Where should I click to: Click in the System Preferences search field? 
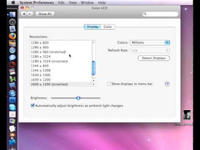point(160,14)
